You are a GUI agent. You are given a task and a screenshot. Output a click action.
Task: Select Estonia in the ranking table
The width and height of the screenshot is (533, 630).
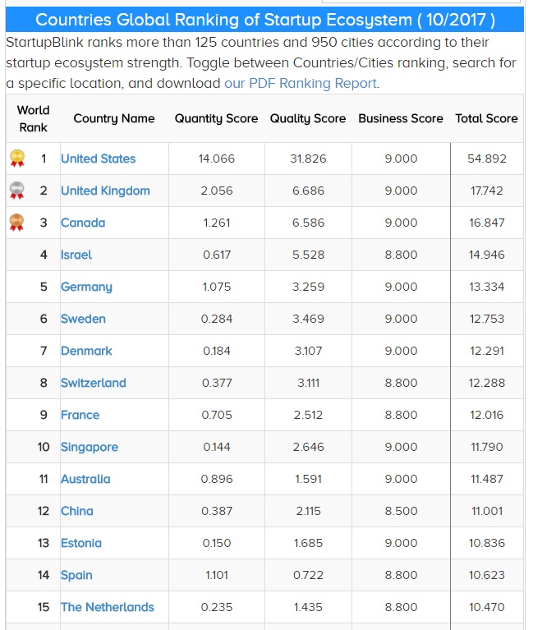pos(81,543)
